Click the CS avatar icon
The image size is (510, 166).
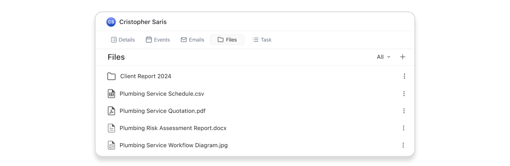(111, 22)
